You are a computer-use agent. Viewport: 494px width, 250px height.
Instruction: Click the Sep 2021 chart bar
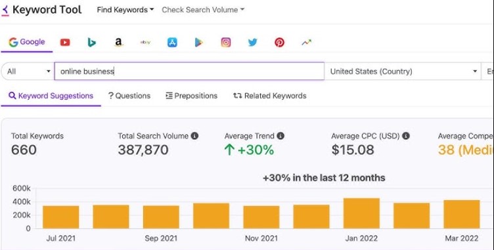click(161, 217)
